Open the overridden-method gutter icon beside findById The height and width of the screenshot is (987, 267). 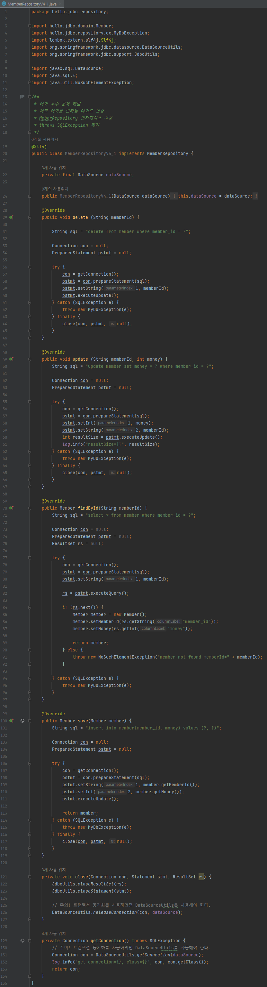(12, 508)
